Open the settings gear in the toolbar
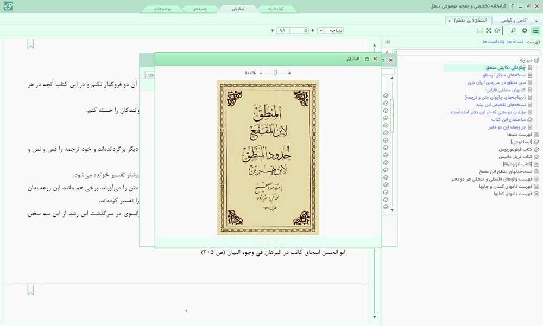This screenshot has height=326, width=543. [x=525, y=30]
